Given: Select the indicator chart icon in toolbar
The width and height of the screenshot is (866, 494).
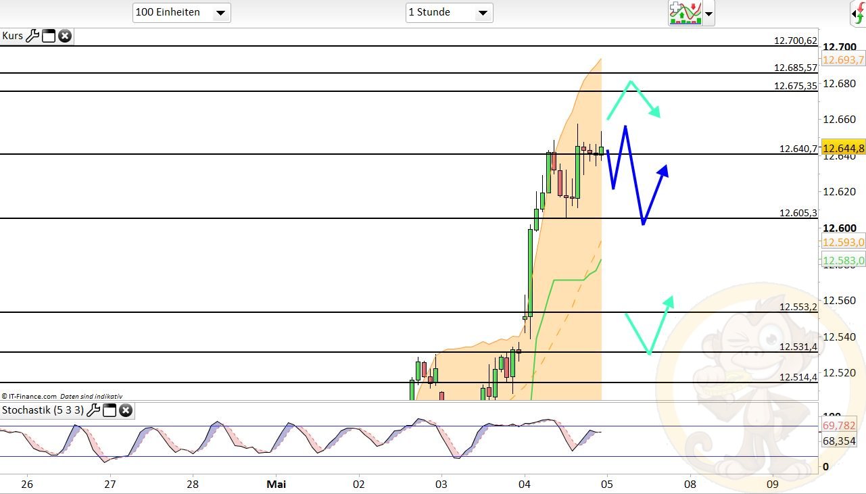Looking at the screenshot, I should pos(687,13).
